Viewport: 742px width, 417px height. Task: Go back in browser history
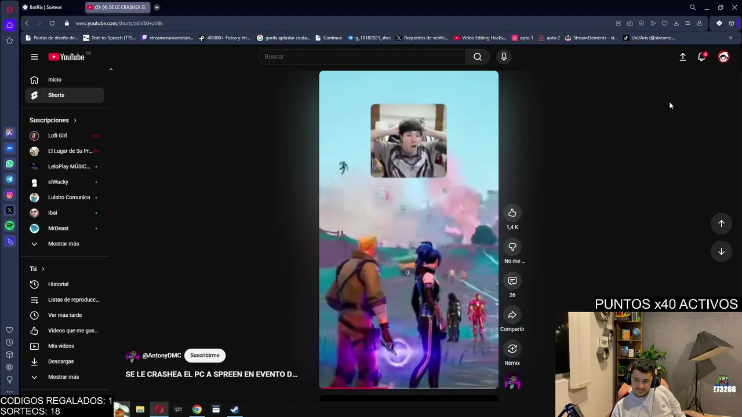(x=27, y=23)
